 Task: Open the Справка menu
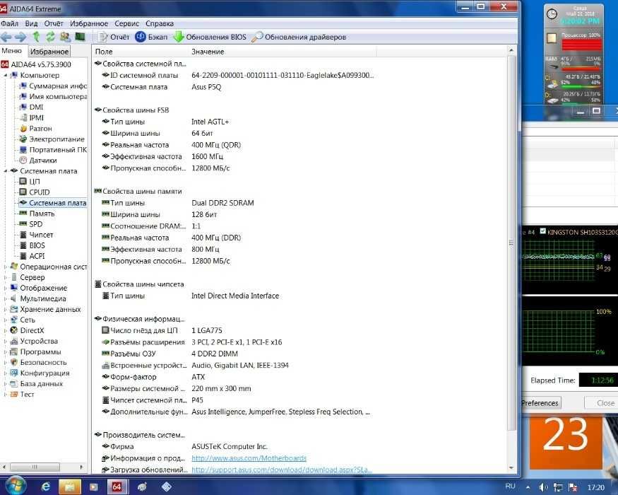coord(159,23)
